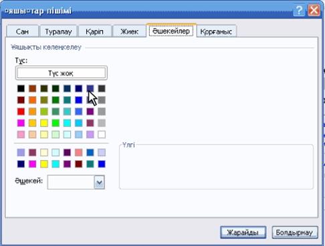Choose the violet swatch in third row

point(90,111)
